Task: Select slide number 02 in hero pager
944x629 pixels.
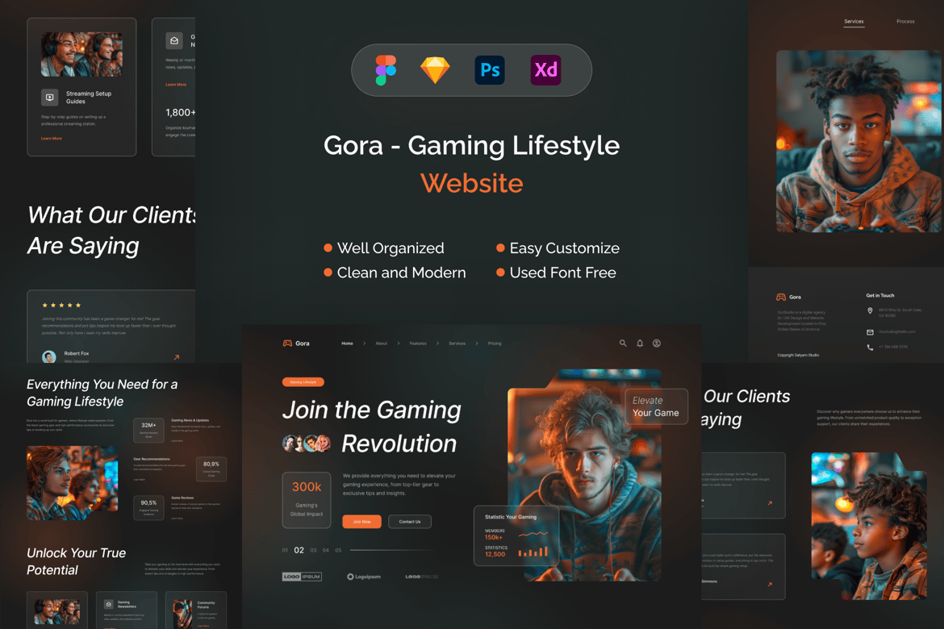Action: (x=299, y=550)
